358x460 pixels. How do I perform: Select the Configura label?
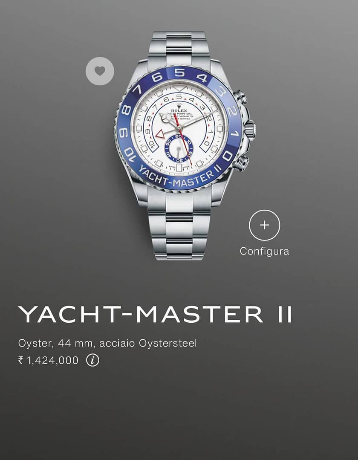[x=264, y=252]
